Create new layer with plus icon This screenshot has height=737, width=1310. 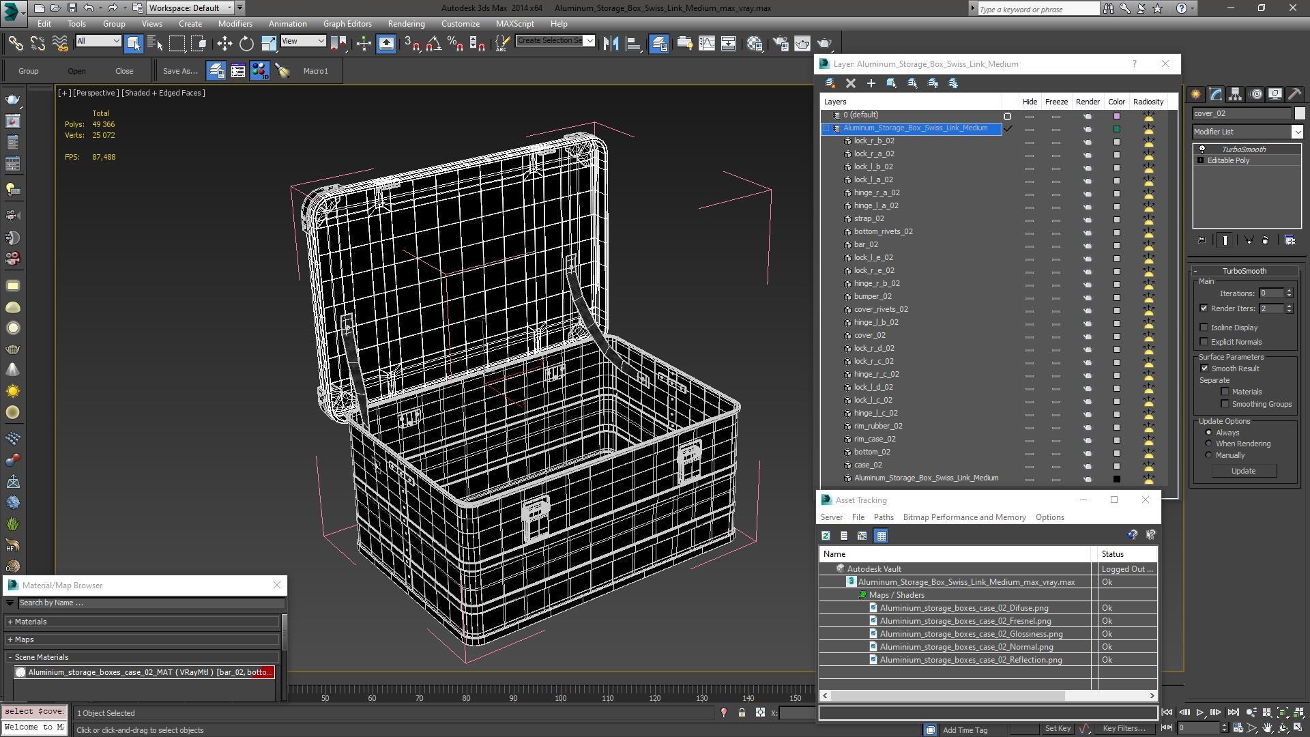point(871,83)
